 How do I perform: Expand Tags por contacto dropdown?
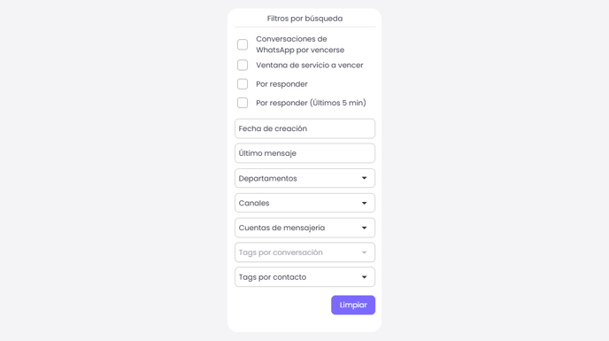pos(304,277)
